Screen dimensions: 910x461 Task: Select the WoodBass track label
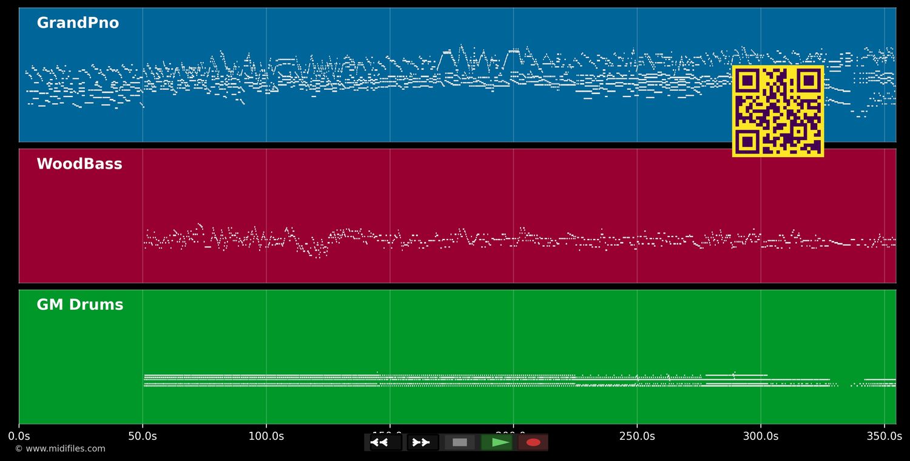[79, 164]
